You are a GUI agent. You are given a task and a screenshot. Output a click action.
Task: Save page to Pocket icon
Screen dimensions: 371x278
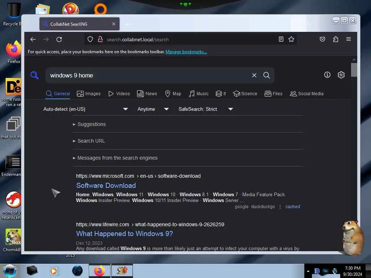click(x=322, y=39)
